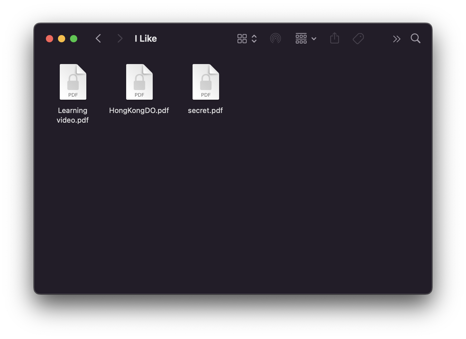Click the 'I Like' window title
The width and height of the screenshot is (466, 339).
coord(146,38)
